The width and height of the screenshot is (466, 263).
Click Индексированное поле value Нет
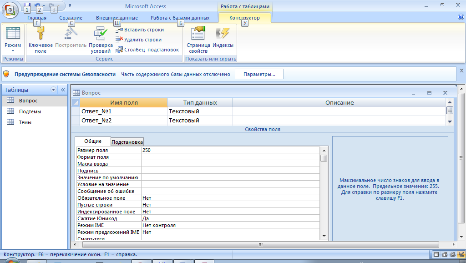tap(230, 212)
